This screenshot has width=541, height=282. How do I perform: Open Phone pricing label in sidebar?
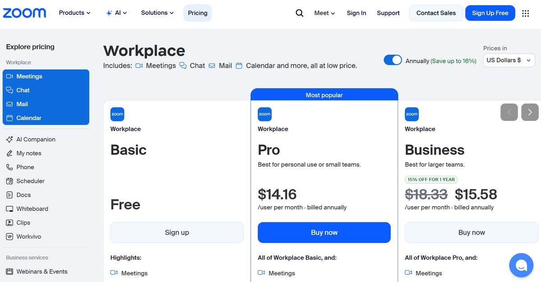pos(25,167)
